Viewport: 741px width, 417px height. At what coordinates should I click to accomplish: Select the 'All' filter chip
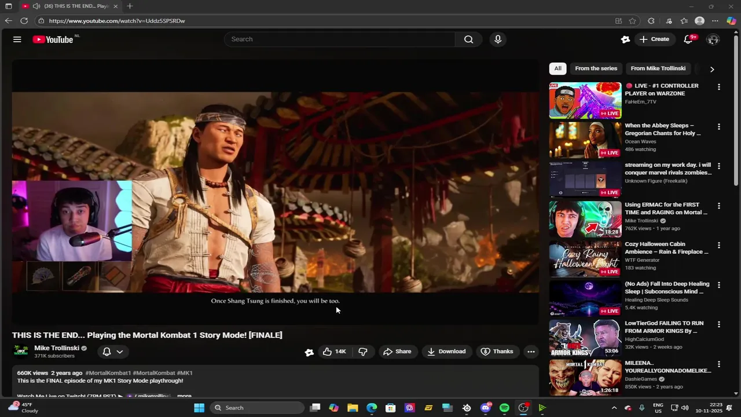tap(557, 68)
